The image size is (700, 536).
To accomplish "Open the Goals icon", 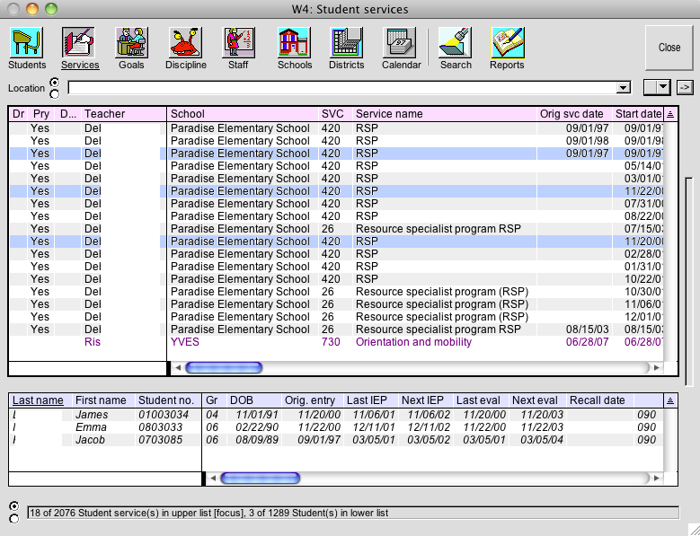I will pos(131,42).
